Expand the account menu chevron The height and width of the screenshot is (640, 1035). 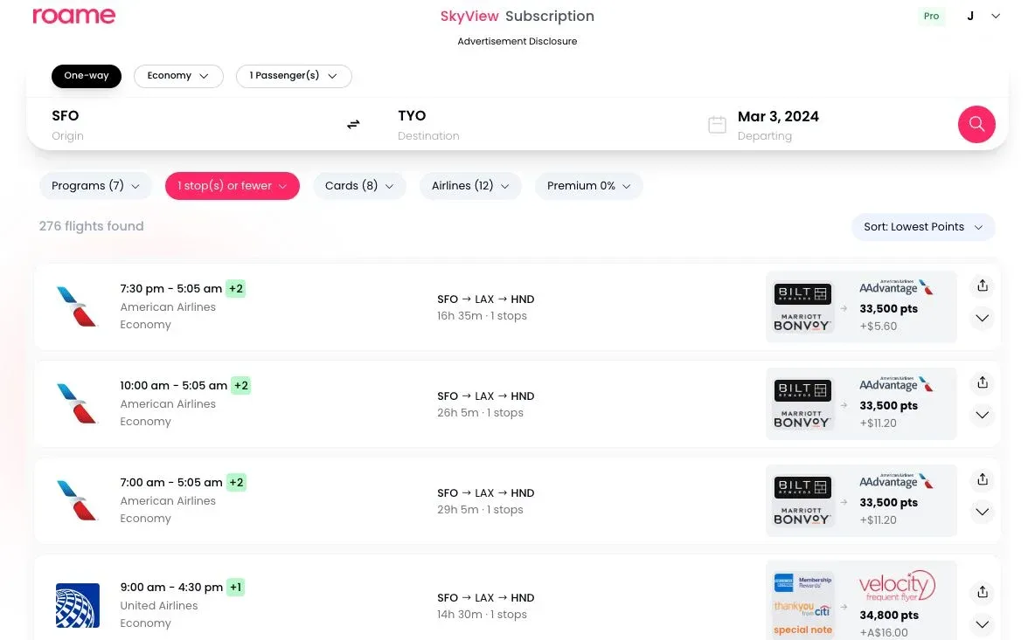tap(996, 16)
